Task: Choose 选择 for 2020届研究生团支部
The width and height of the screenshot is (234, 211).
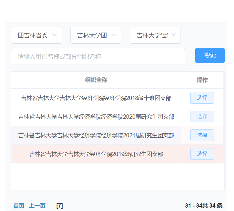Action: [202, 116]
